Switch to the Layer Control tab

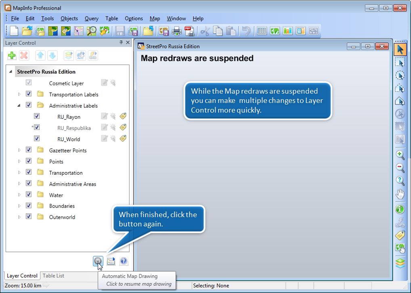click(x=22, y=276)
